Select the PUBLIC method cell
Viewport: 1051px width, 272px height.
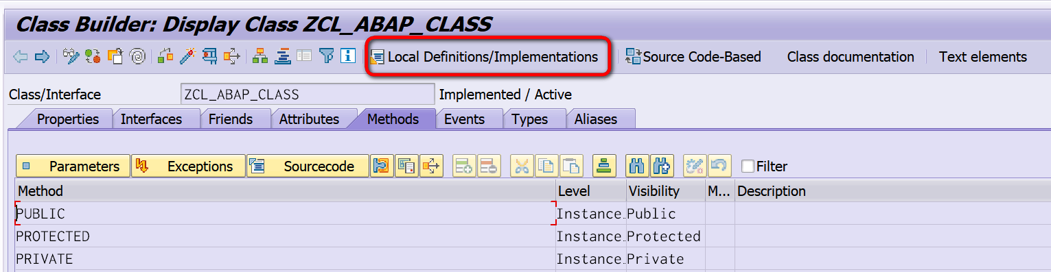click(286, 214)
